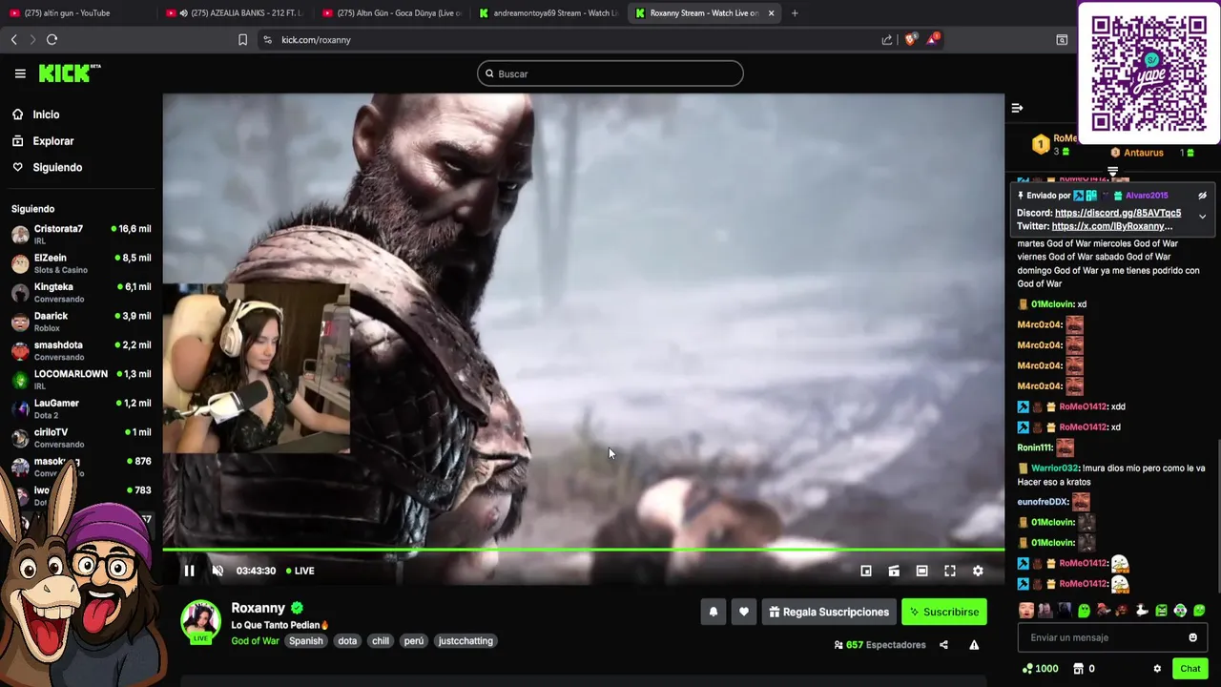Viewport: 1221px width, 687px height.
Task: Click Regala Suscripciones button
Action: pos(829,612)
